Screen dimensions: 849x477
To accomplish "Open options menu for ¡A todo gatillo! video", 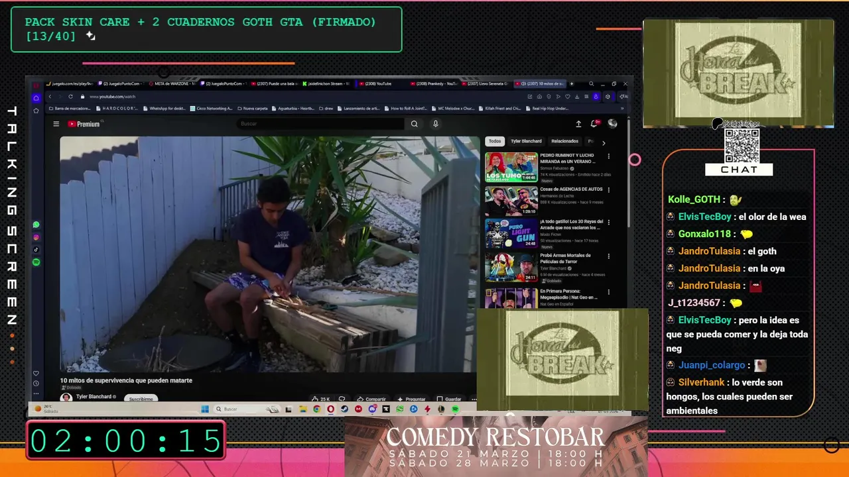I will (x=609, y=223).
